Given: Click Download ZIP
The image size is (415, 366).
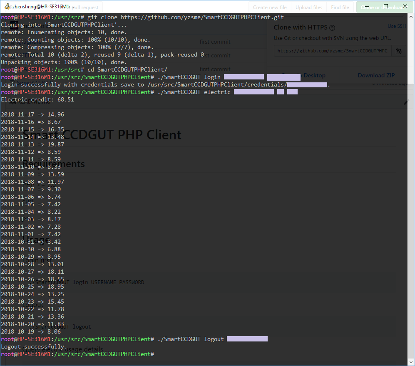Looking at the screenshot, I should (x=376, y=75).
